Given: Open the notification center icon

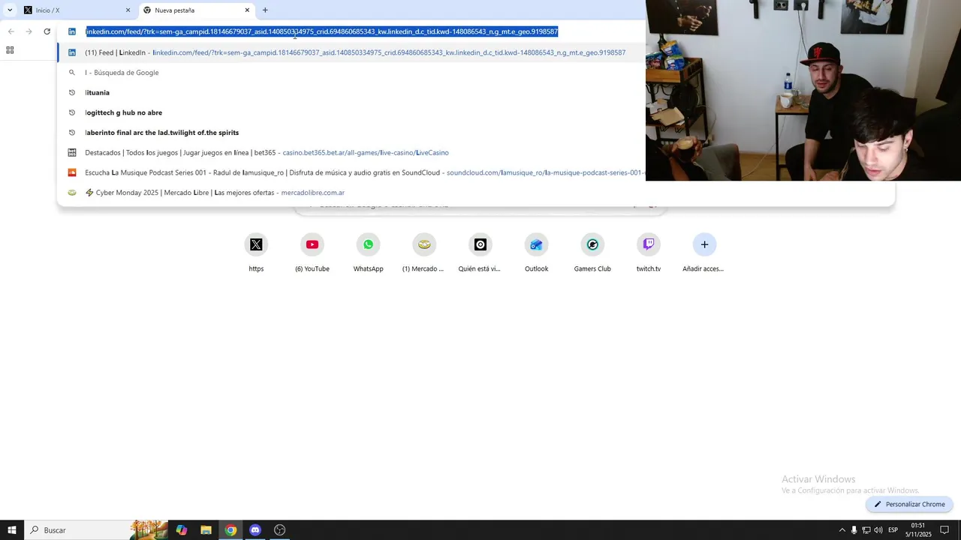Looking at the screenshot, I should coord(944,530).
